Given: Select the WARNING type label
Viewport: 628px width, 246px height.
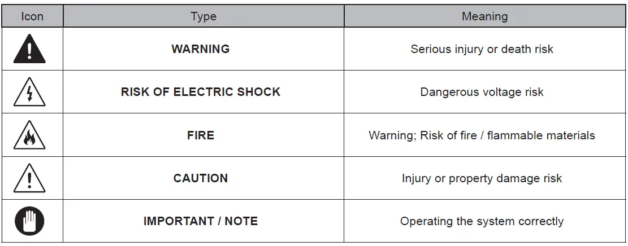Looking at the screenshot, I should pos(201,49).
